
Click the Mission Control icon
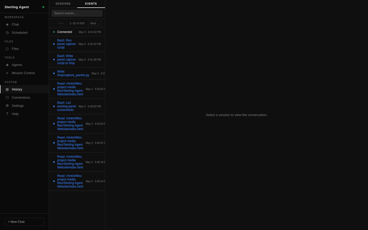tap(7, 73)
